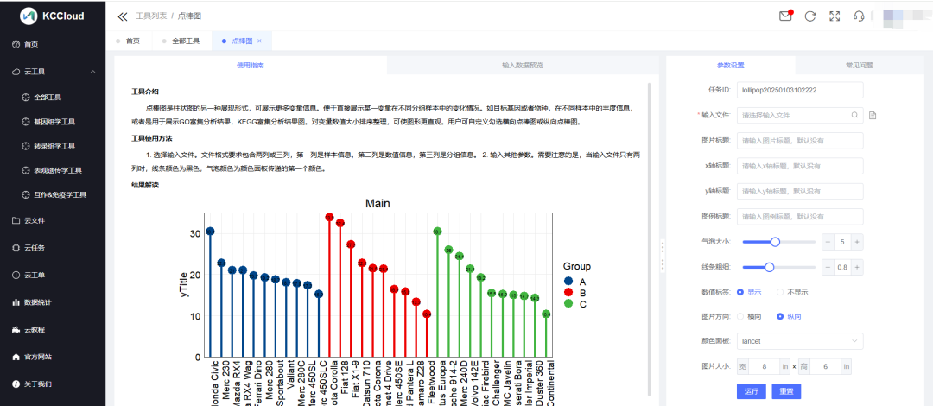Click the y轴标题 input field
The height and width of the screenshot is (406, 933).
click(x=800, y=191)
